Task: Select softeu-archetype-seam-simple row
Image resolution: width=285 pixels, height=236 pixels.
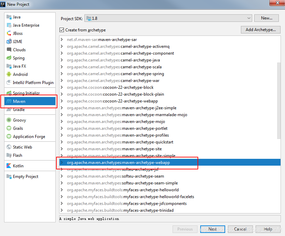Action: pos(170,183)
